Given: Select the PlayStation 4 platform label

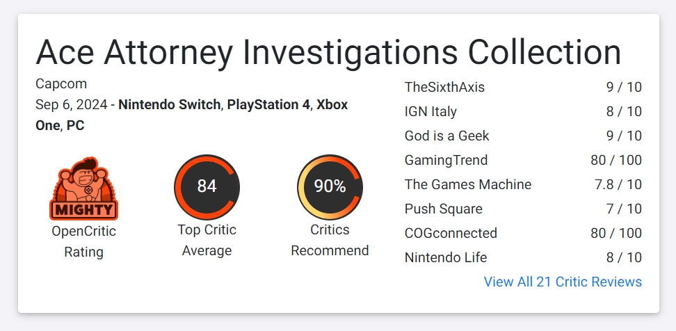Looking at the screenshot, I should (x=268, y=105).
